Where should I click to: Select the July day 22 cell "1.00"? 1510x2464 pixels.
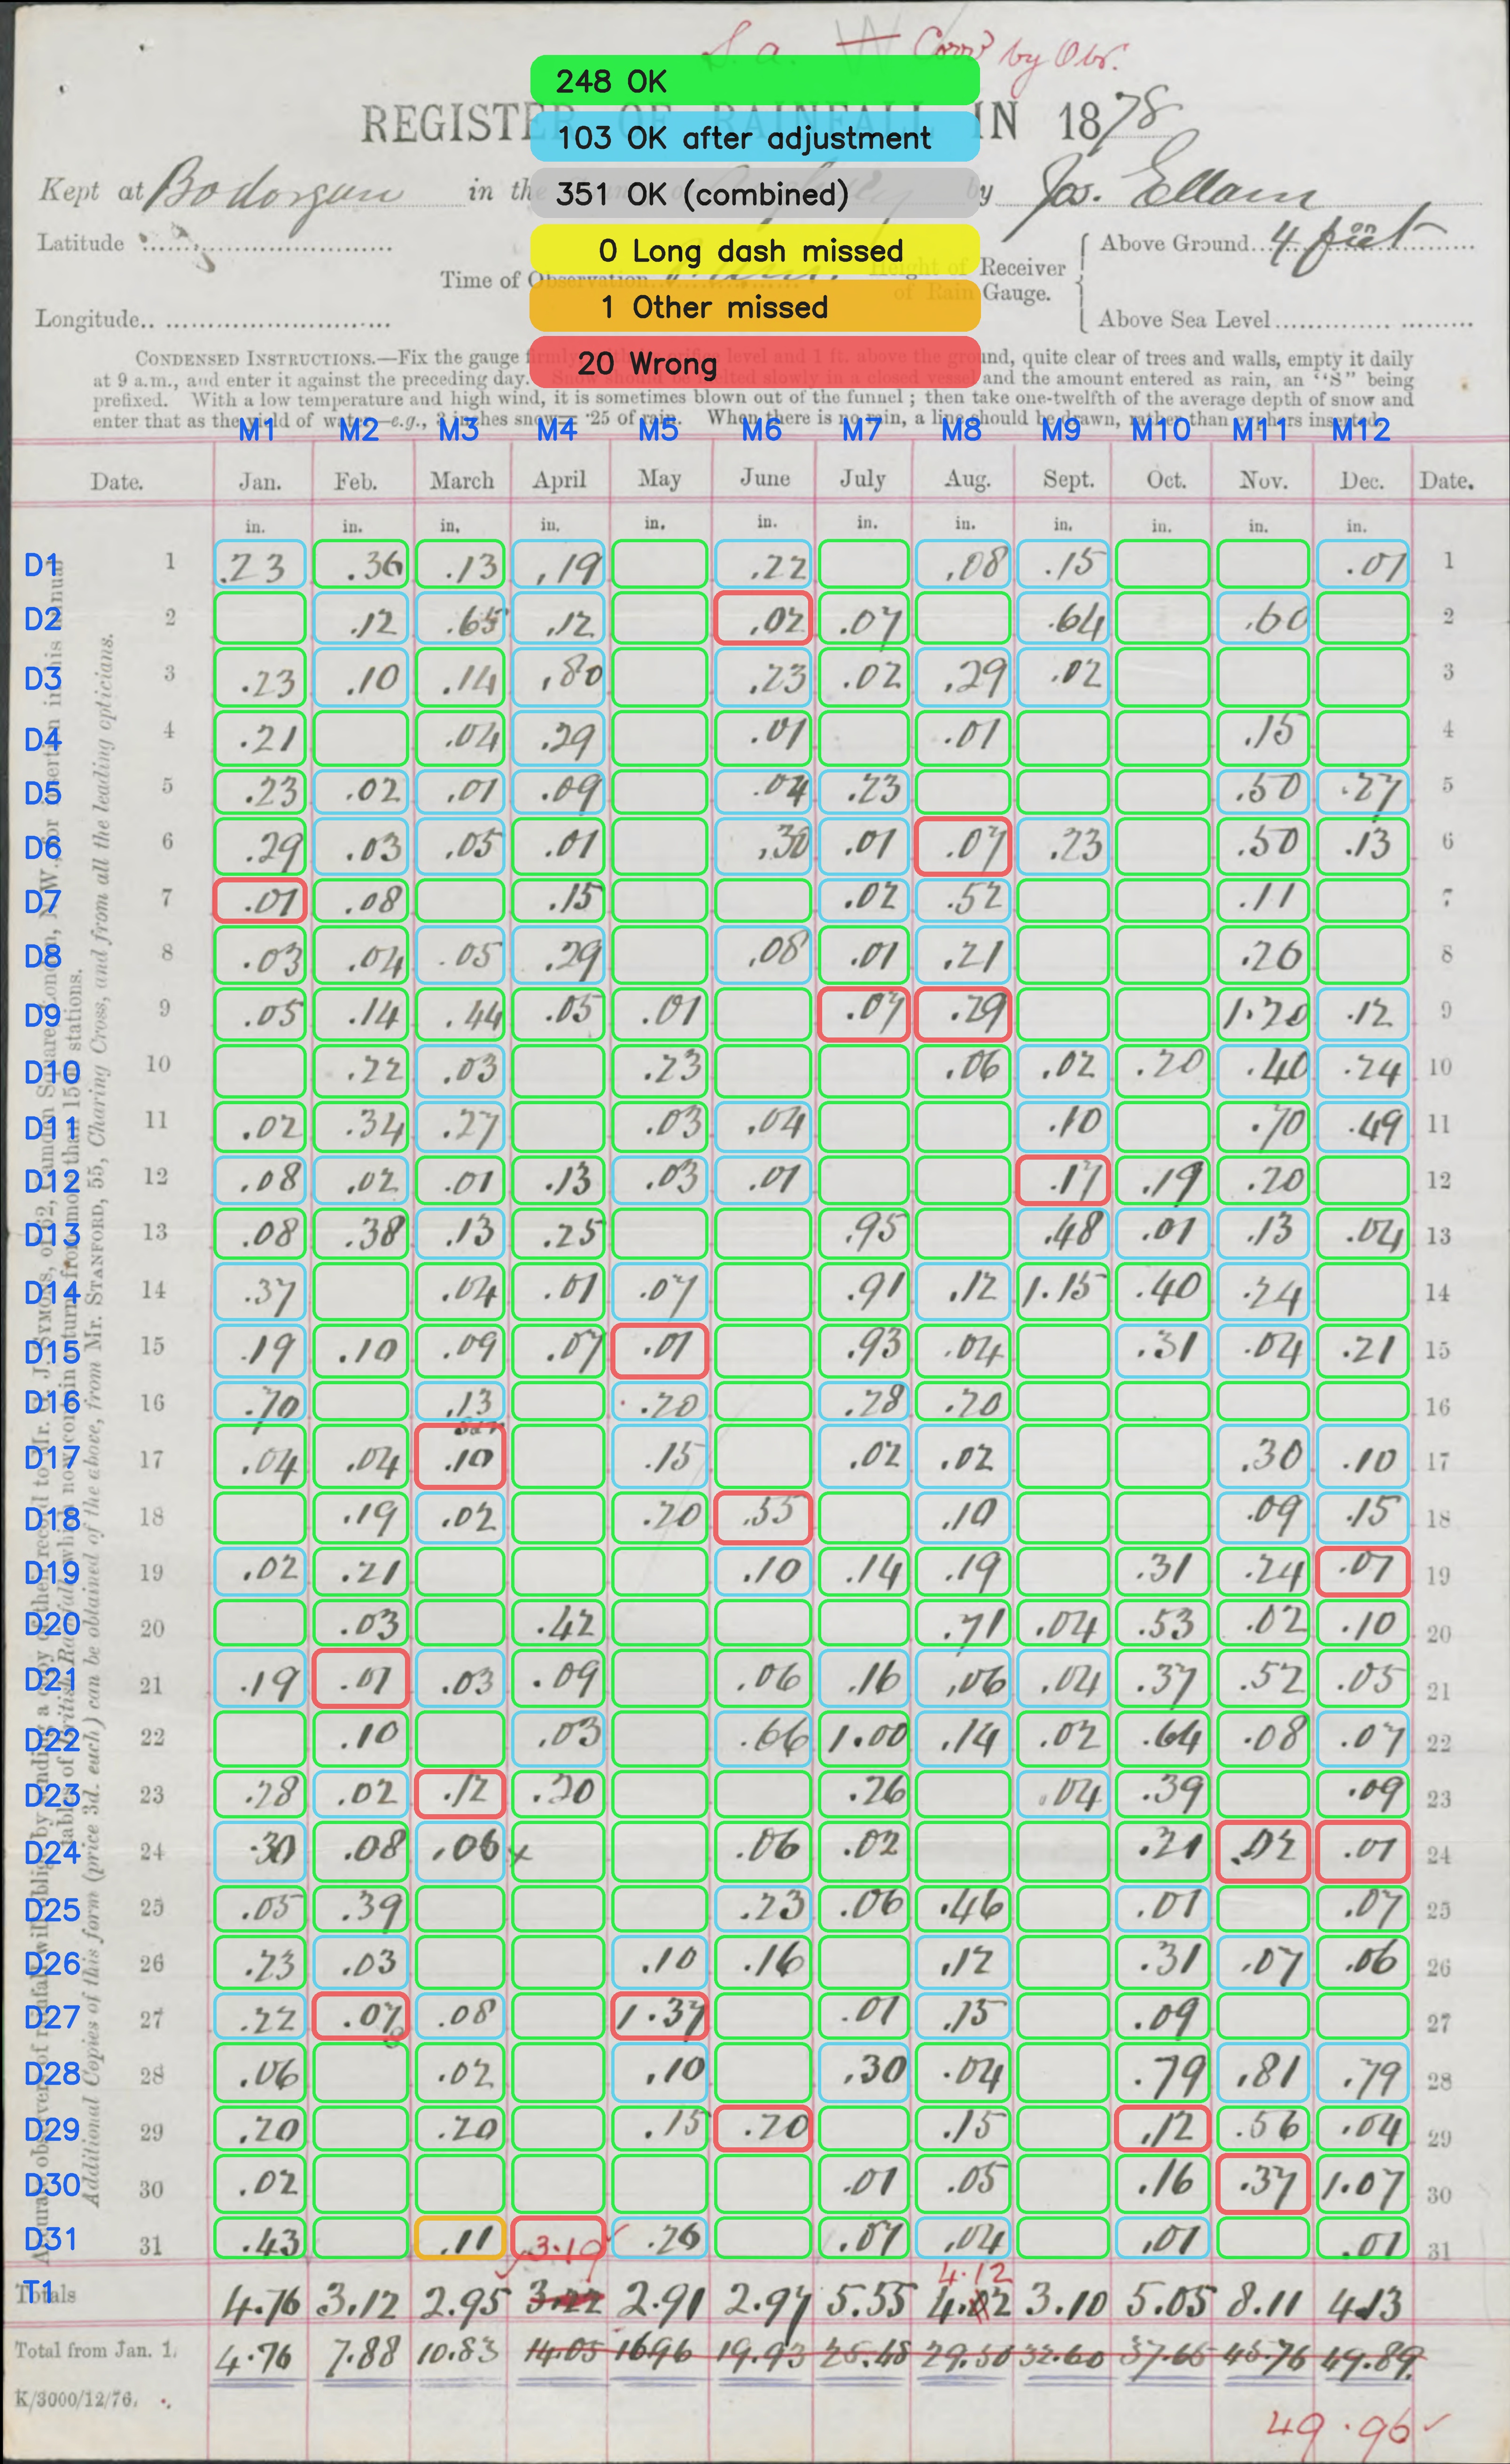click(x=864, y=1738)
